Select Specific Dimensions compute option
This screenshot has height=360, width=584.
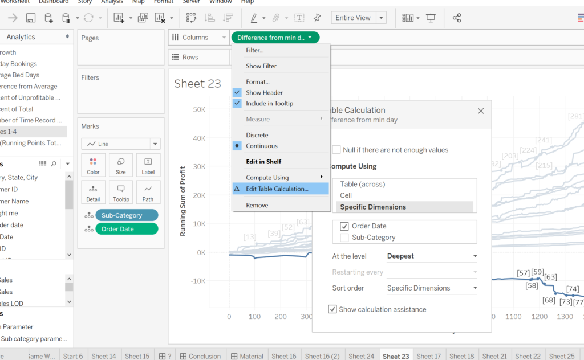404,207
